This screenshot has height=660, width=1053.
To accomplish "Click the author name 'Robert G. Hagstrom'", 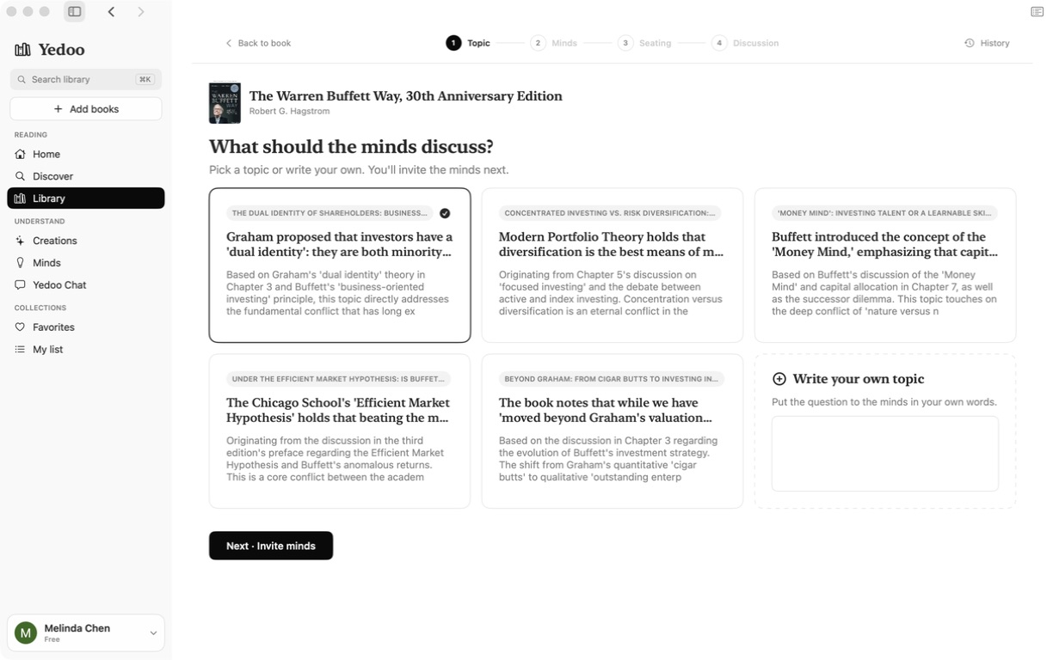I will coord(289,111).
